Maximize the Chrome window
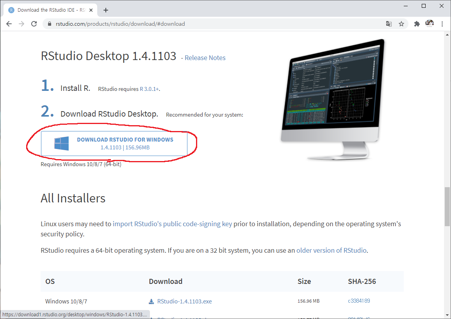 pos(423,6)
